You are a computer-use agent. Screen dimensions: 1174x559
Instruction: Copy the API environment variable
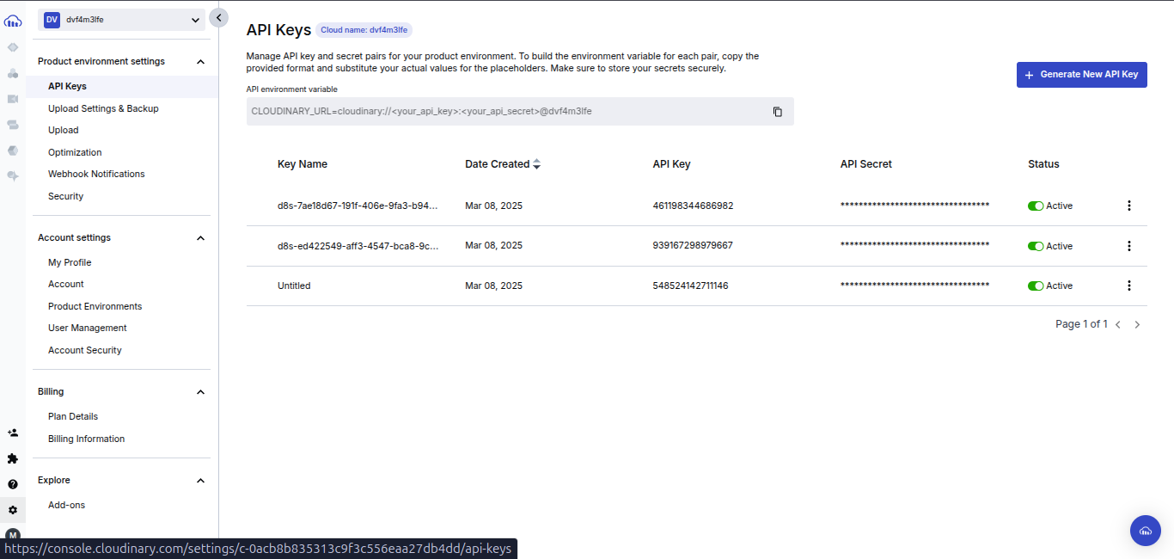point(778,112)
